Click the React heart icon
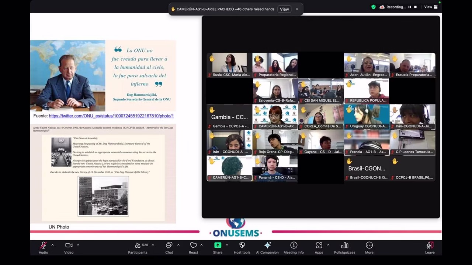Image resolution: width=472 pixels, height=265 pixels. tap(193, 245)
